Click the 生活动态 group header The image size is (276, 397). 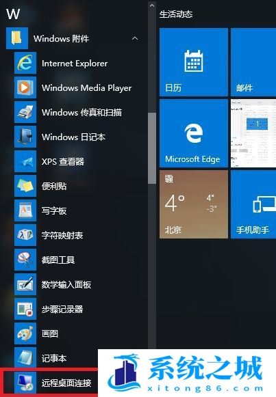pos(176,14)
